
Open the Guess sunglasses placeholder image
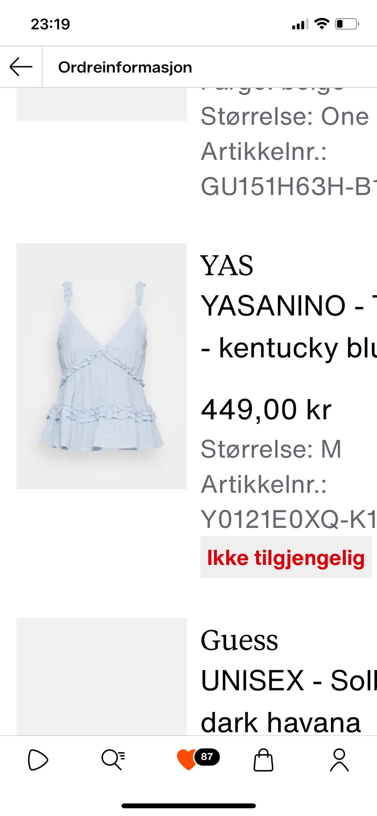(101, 677)
